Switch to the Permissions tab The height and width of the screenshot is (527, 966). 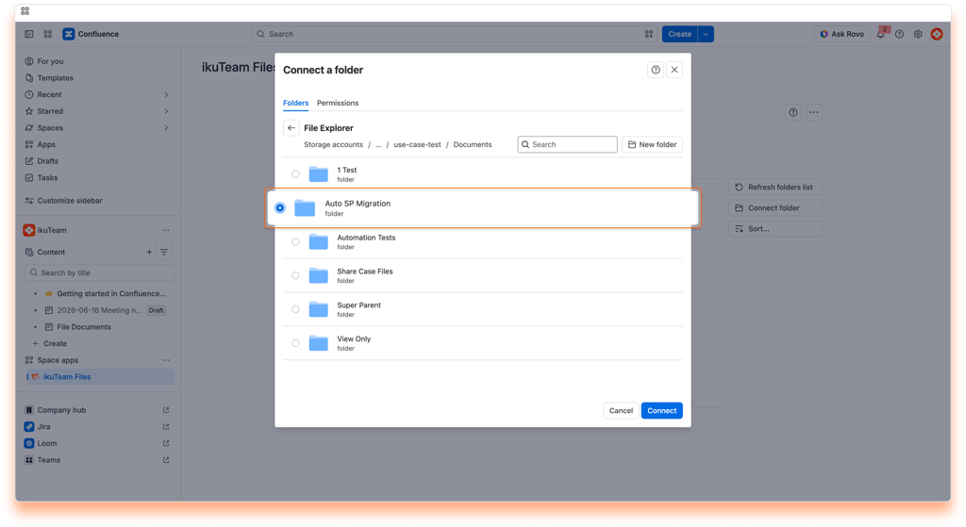click(338, 103)
